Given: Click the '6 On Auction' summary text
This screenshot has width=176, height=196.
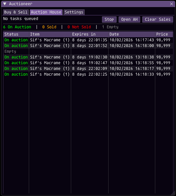Looking at the screenshot, I should [17, 27].
